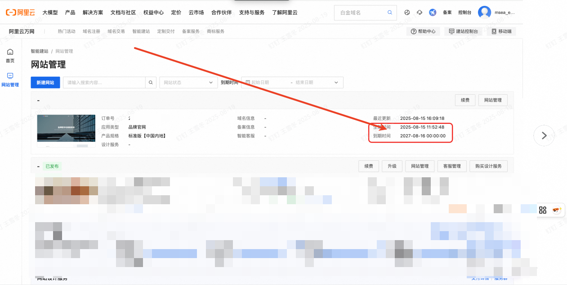The width and height of the screenshot is (567, 285).
Task: Open the floating QR grid icon
Action: (x=543, y=210)
